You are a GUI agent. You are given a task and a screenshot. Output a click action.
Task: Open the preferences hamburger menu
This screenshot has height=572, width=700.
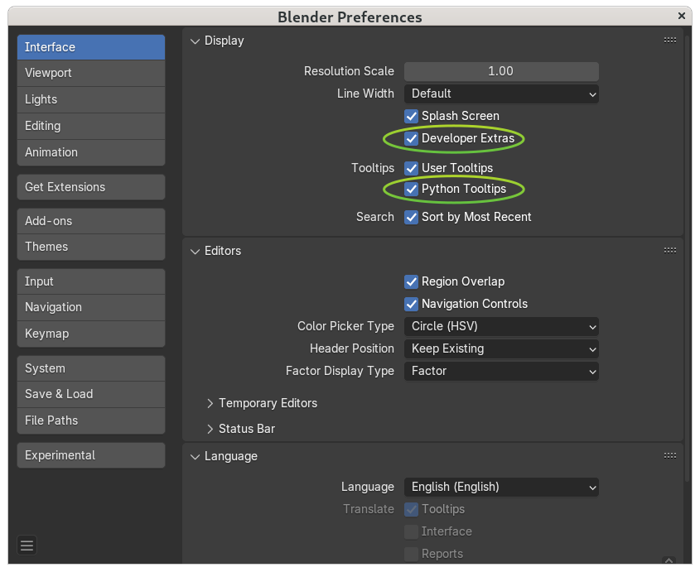coord(27,546)
